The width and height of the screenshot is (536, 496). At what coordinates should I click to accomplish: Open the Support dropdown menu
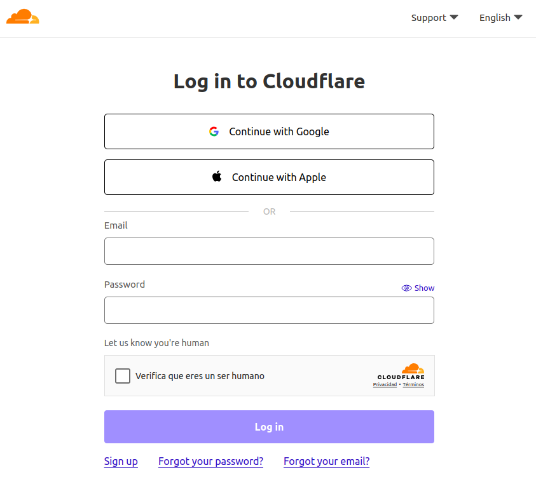[434, 18]
